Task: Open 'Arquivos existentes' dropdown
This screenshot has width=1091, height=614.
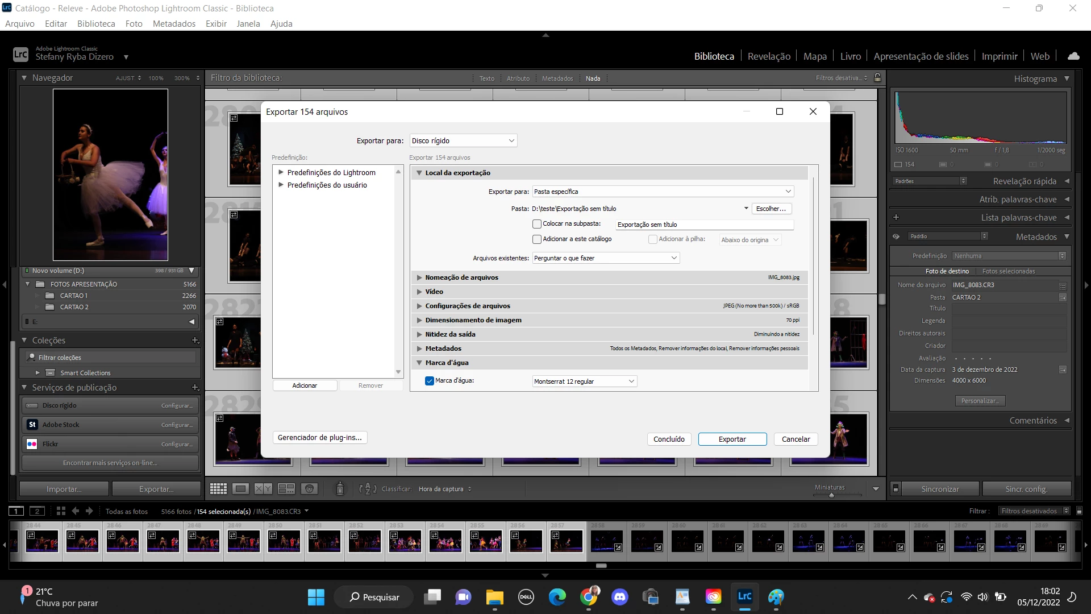Action: coord(606,258)
